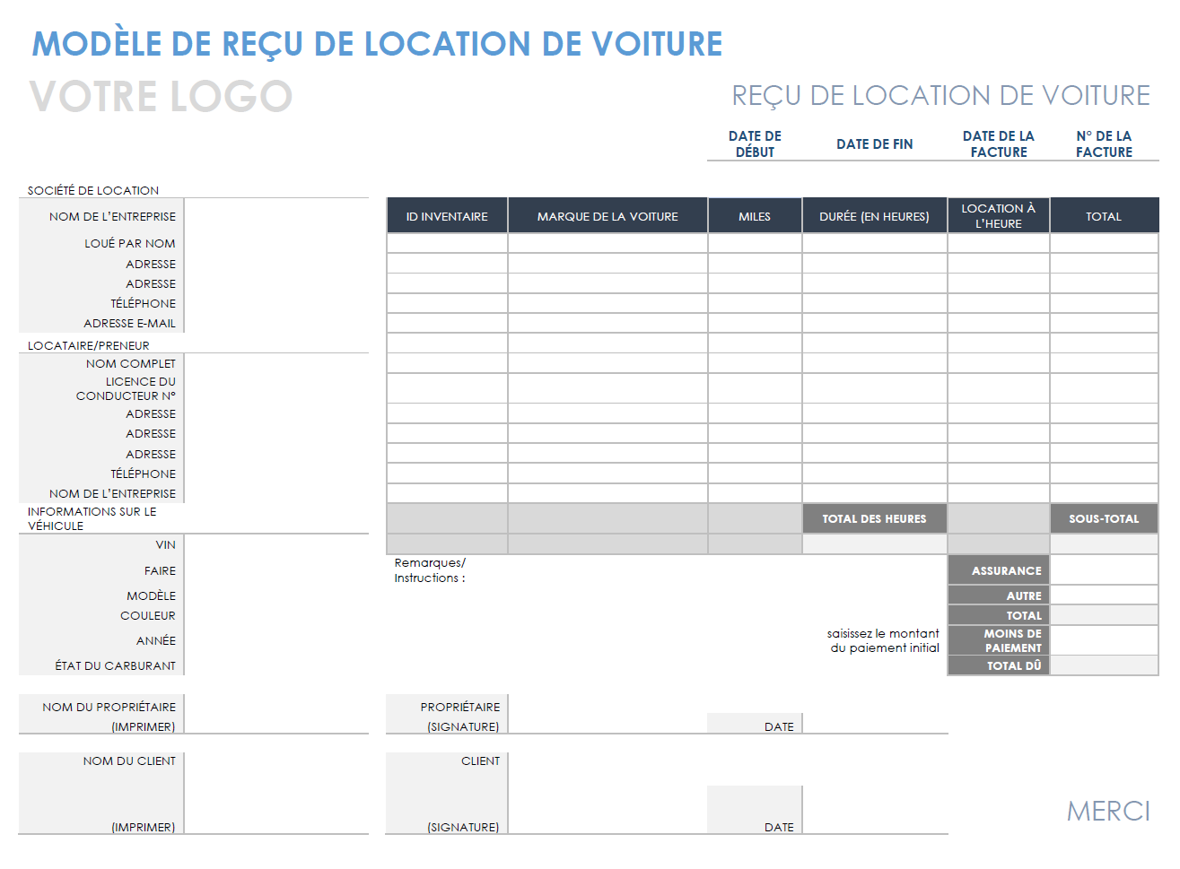This screenshot has width=1180, height=869.
Task: Click the MOINS DE PAIEMENT label
Action: 999,640
